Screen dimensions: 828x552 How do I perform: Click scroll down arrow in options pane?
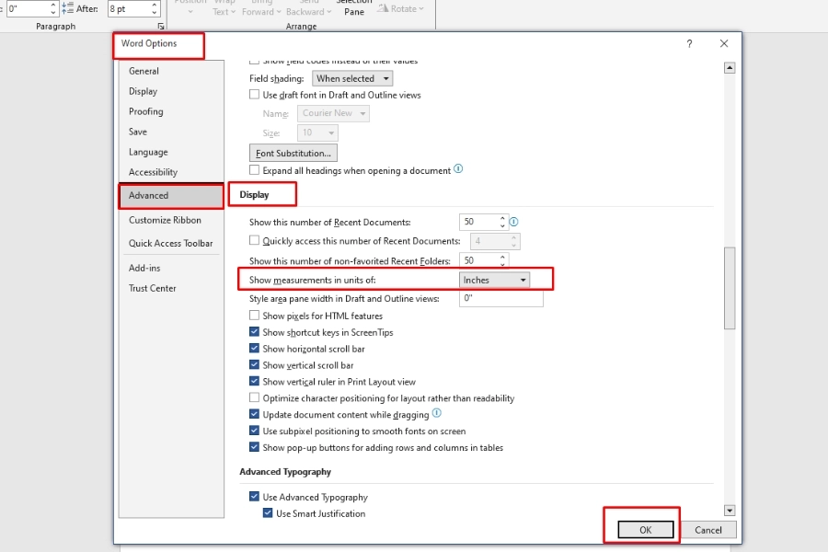(730, 510)
